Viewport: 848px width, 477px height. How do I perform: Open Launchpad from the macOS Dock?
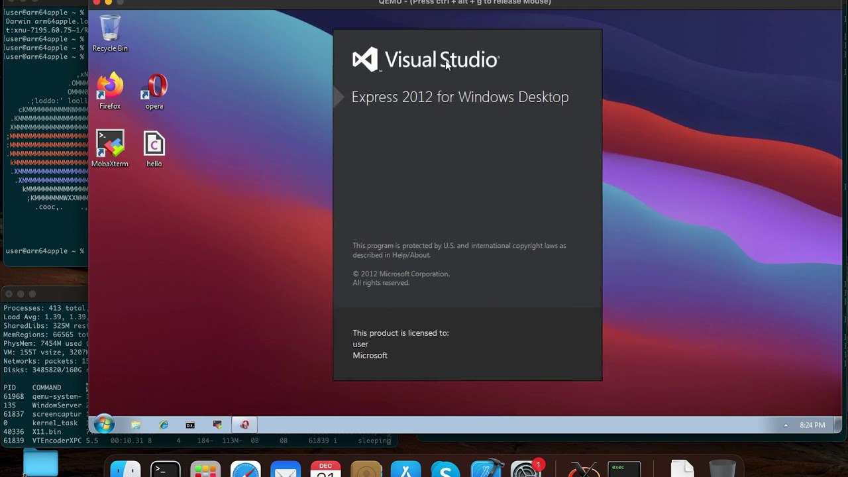(x=205, y=469)
